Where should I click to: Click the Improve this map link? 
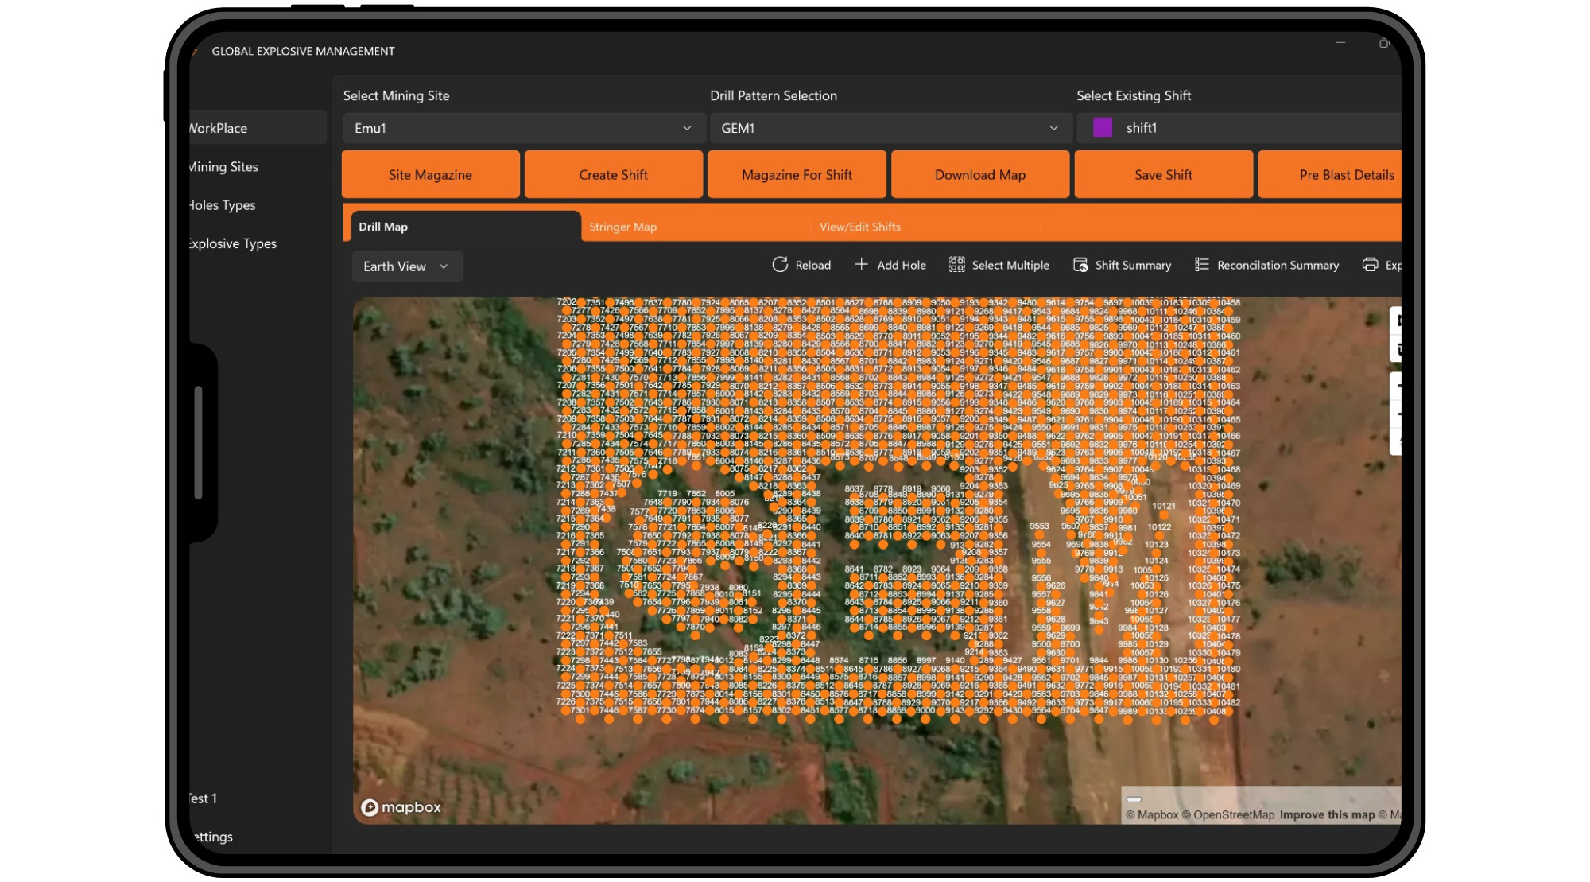point(1326,814)
